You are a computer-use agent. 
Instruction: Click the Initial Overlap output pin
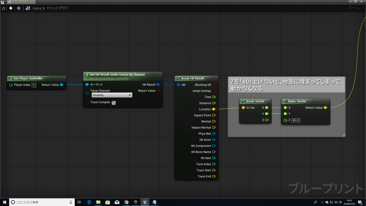point(214,91)
